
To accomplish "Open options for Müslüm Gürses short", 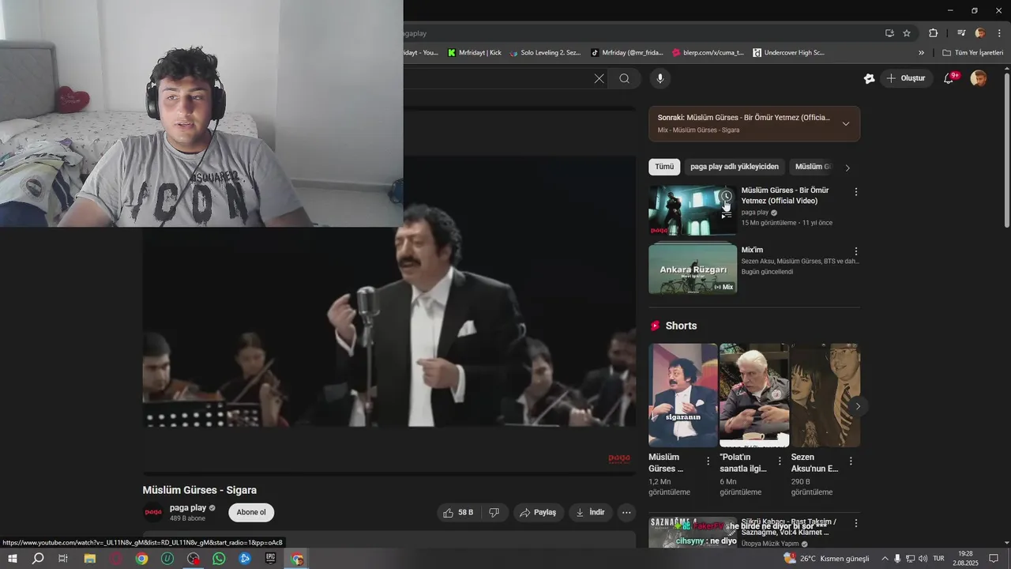I will coord(708,462).
